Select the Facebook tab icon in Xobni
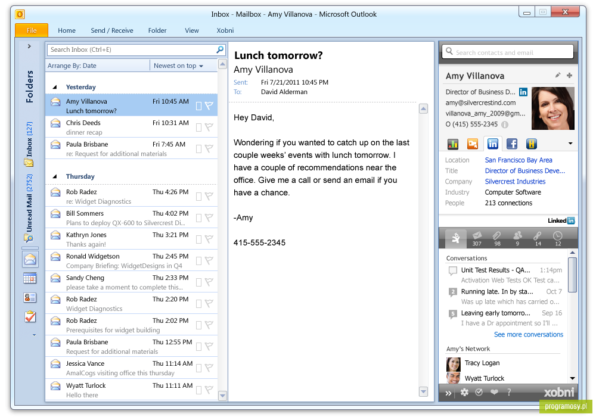 [512, 144]
